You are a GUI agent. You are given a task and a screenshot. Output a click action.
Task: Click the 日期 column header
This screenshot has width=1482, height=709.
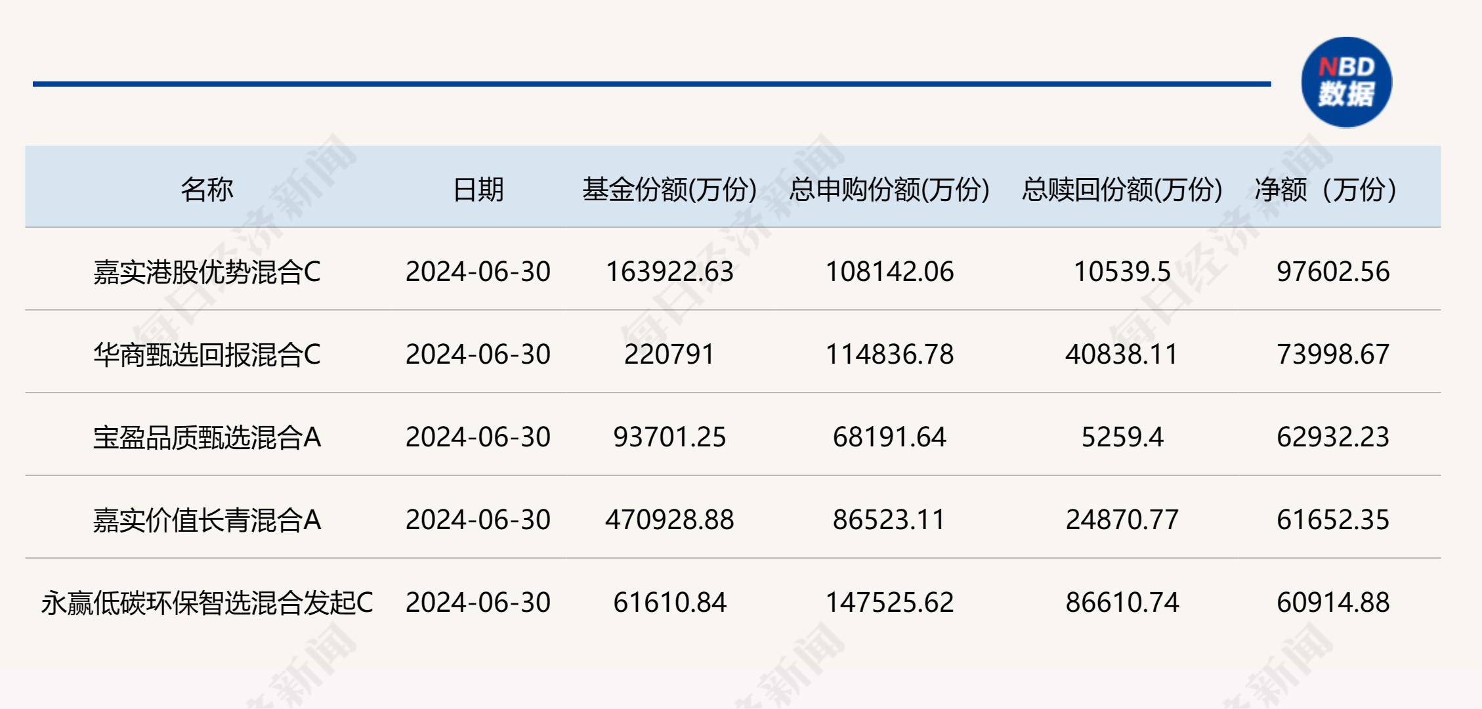[x=478, y=190]
